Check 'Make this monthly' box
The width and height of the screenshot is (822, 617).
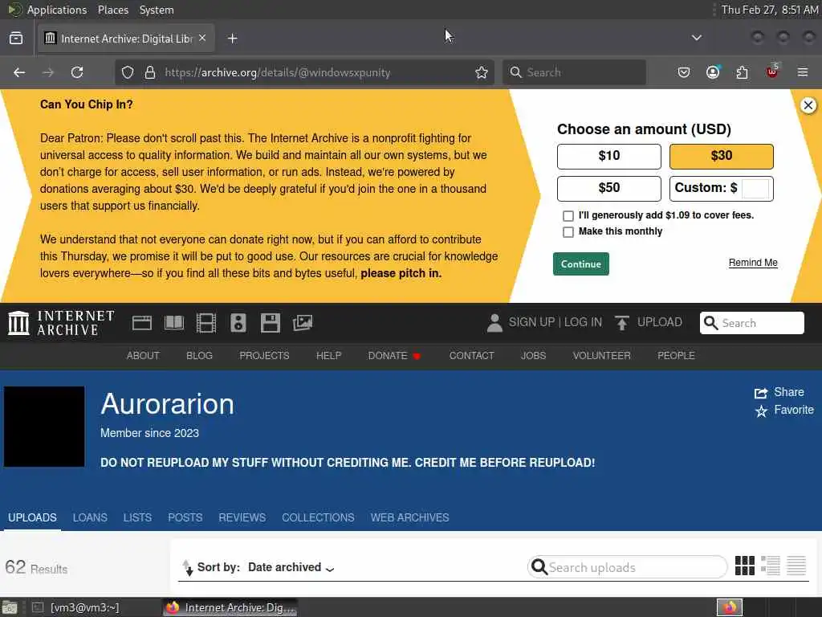568,232
